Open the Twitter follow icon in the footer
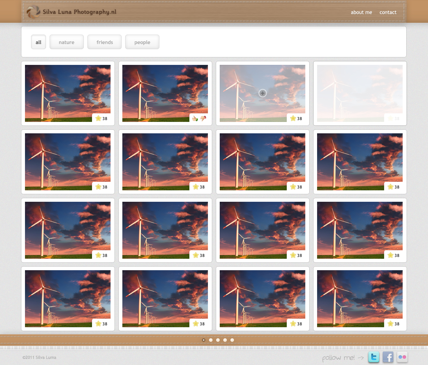Viewport: 428px width, 365px height. click(x=374, y=357)
